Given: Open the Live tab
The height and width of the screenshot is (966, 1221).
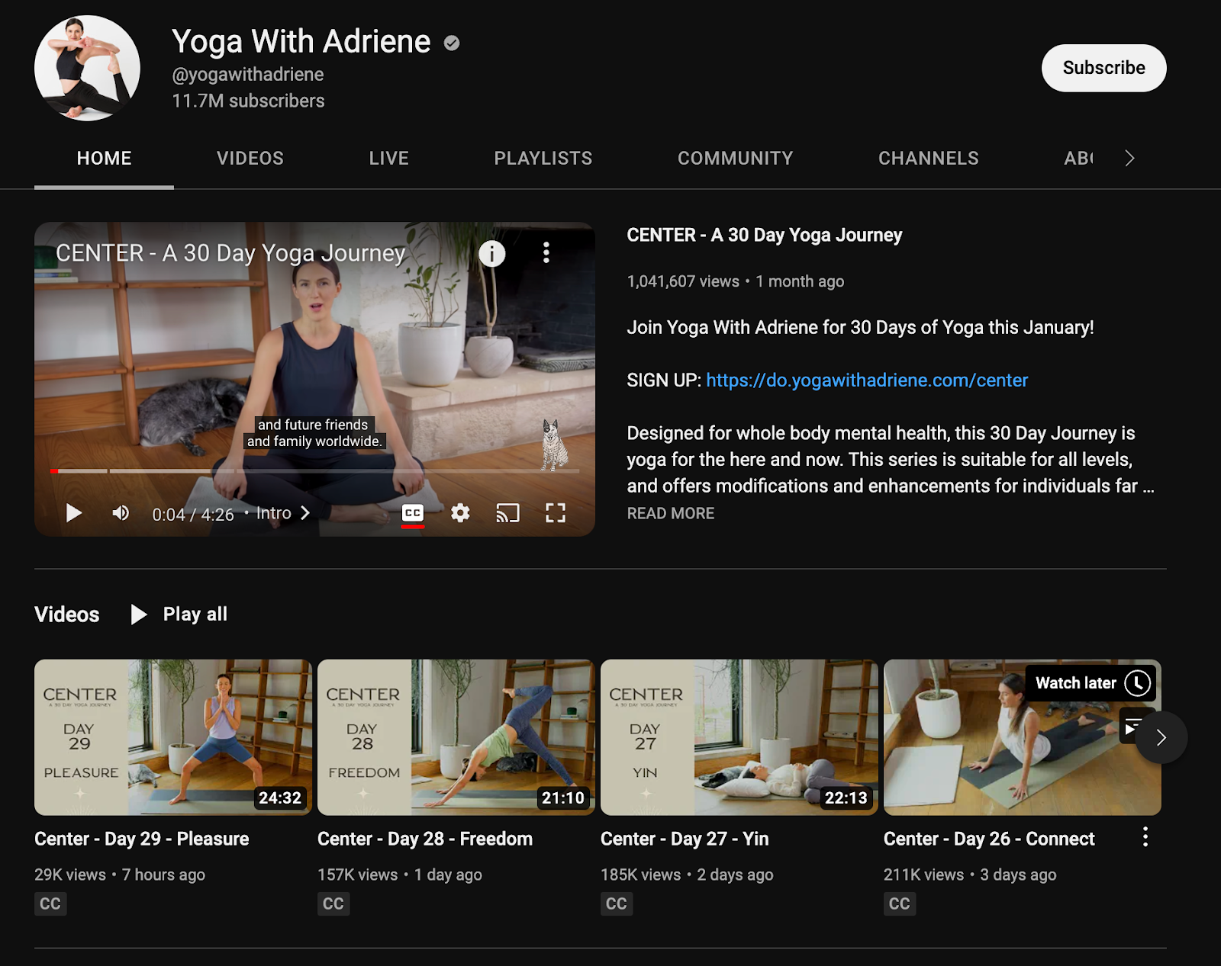Looking at the screenshot, I should tap(389, 158).
